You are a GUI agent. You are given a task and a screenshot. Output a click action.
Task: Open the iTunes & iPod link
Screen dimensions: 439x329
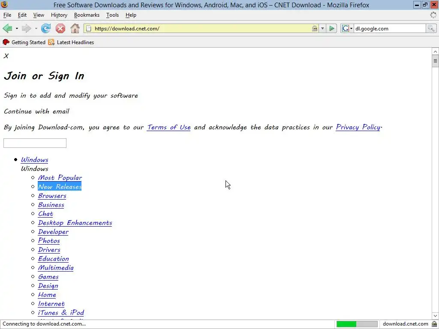pos(61,312)
